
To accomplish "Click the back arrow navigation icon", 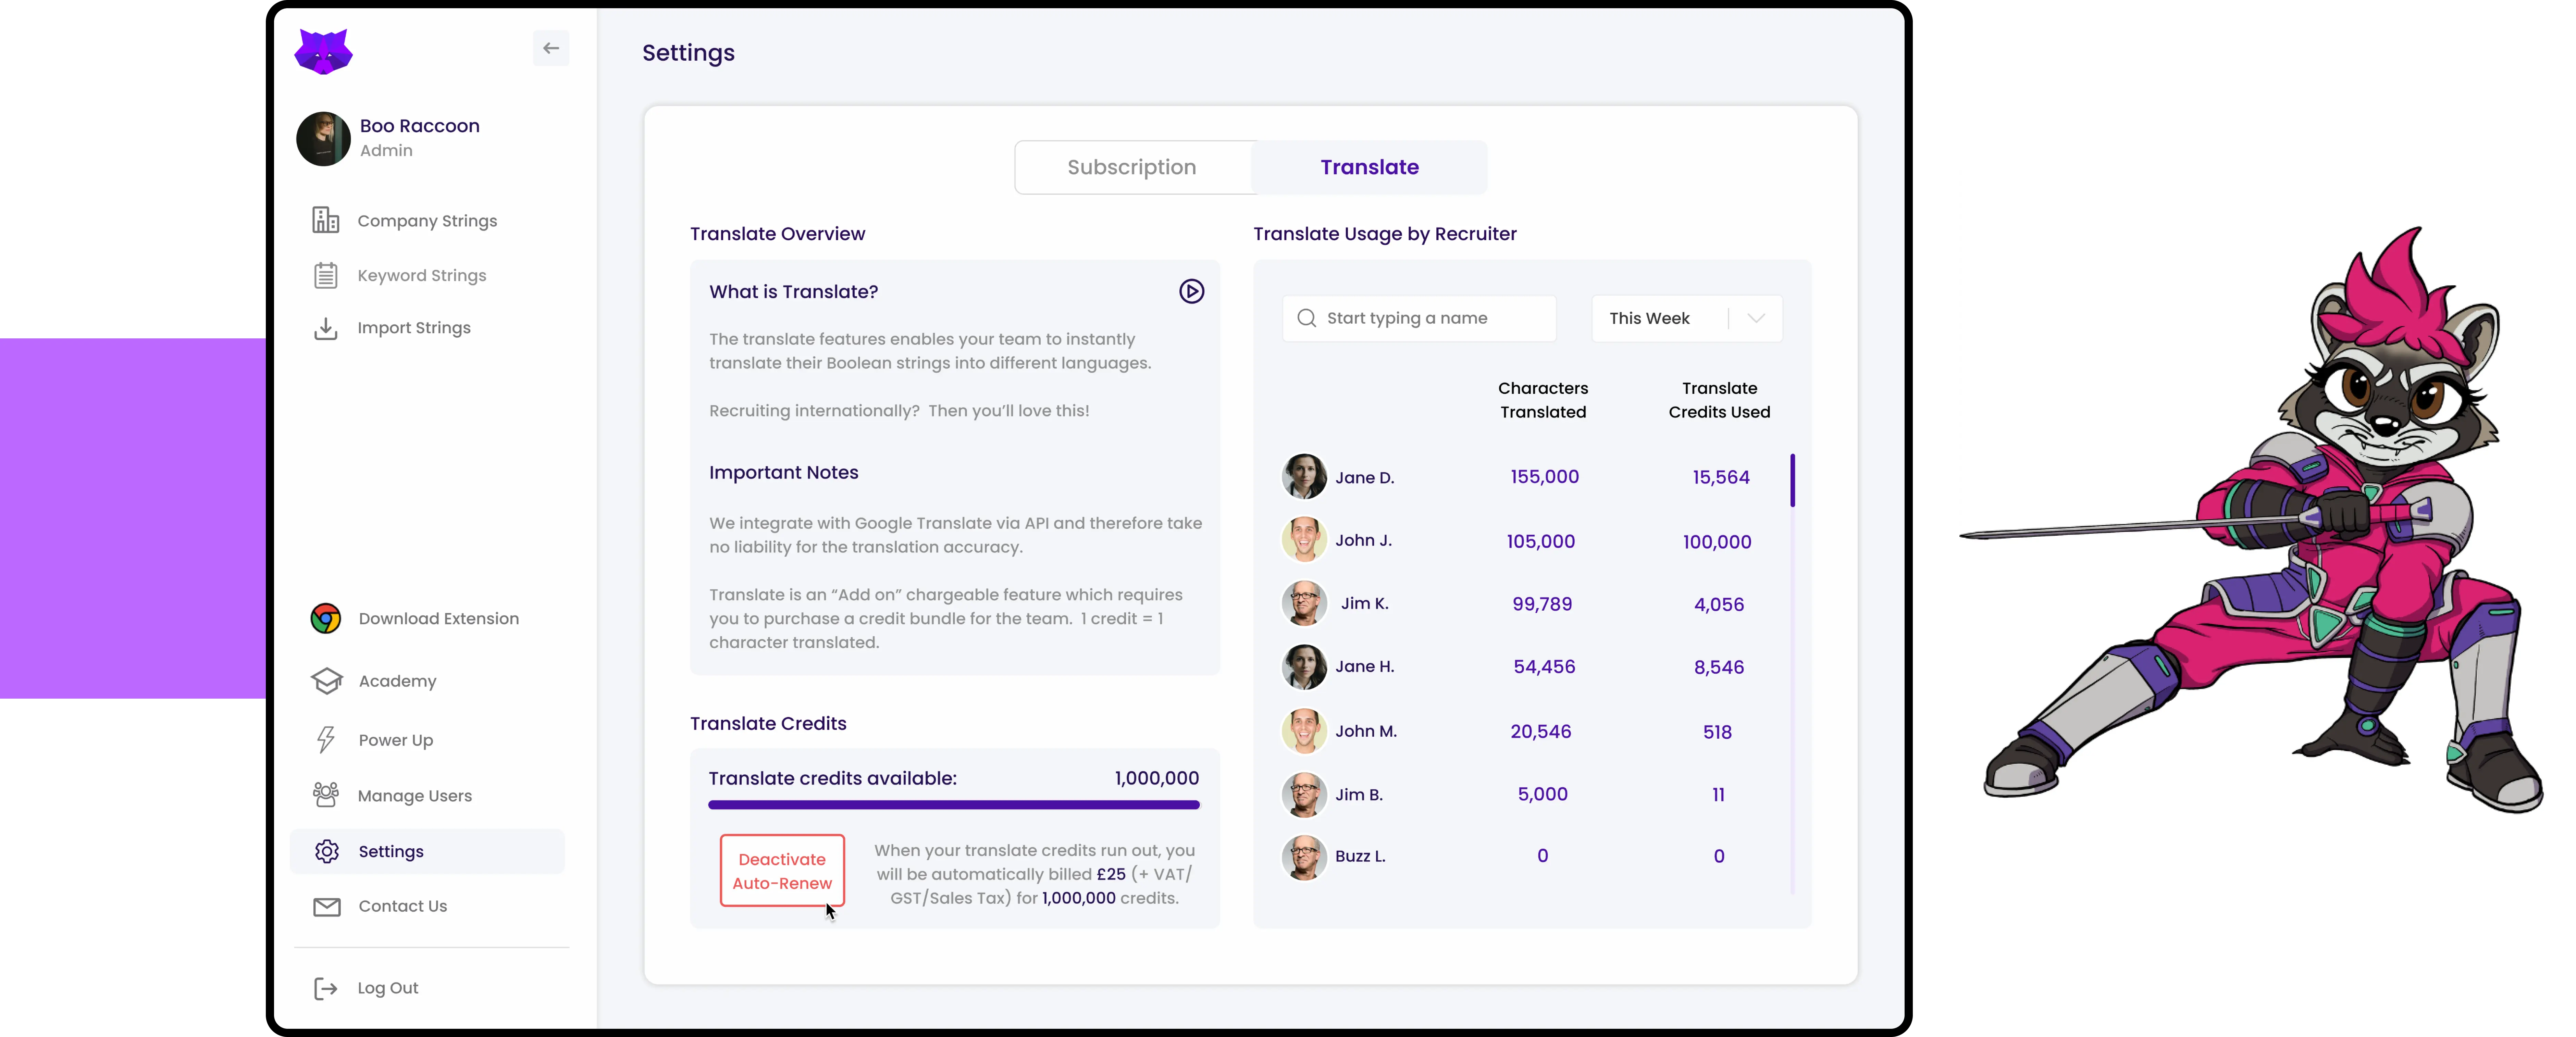I will [552, 48].
